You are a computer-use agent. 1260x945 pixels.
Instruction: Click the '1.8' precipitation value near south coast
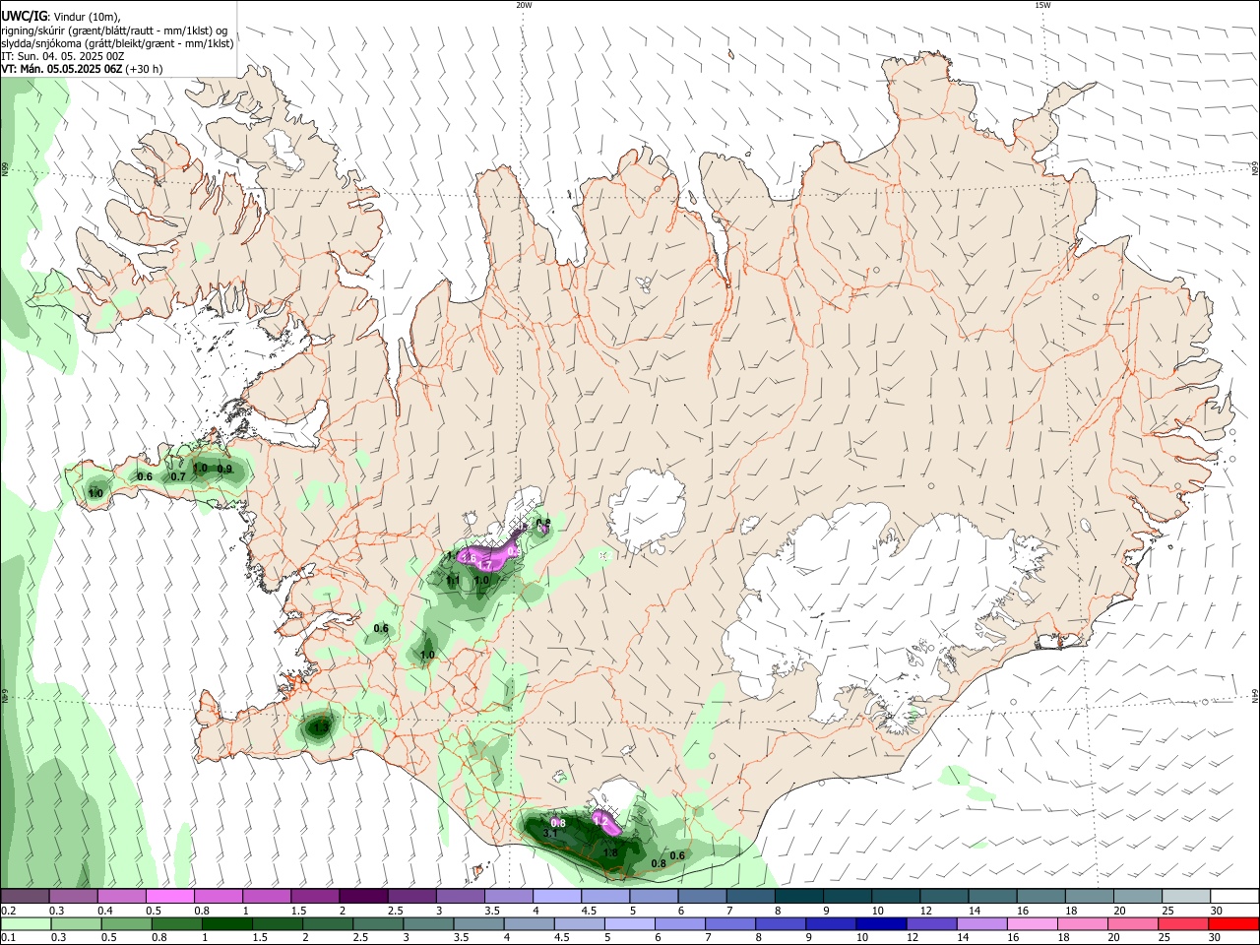tap(610, 853)
